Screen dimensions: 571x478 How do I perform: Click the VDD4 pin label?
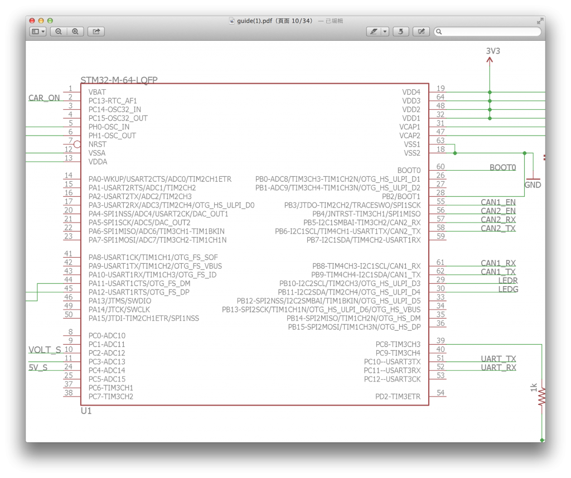coord(411,92)
